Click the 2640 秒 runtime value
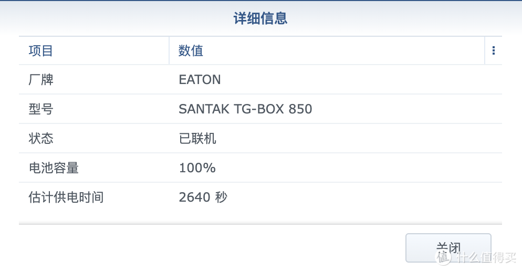The height and width of the screenshot is (271, 522). [203, 197]
